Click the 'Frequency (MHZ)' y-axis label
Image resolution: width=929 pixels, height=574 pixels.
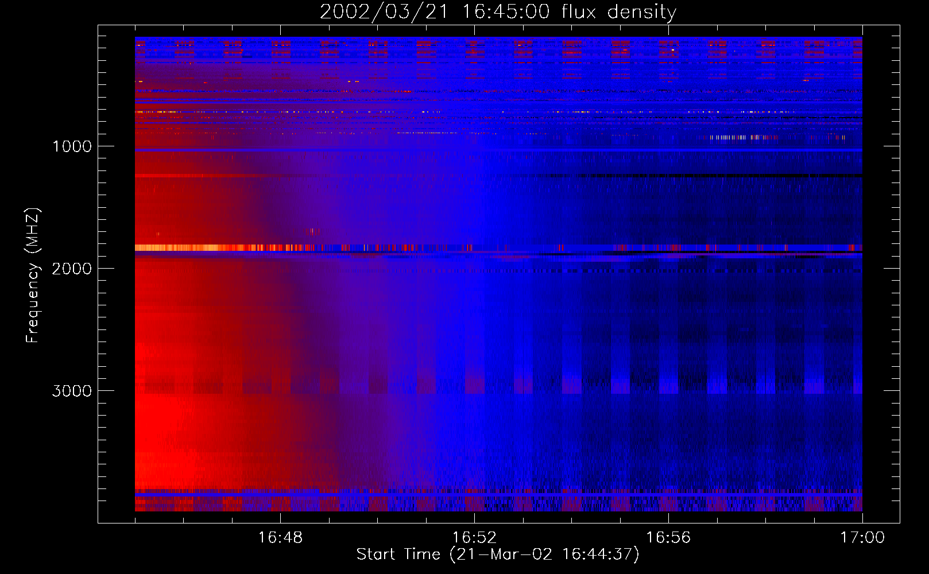33,276
